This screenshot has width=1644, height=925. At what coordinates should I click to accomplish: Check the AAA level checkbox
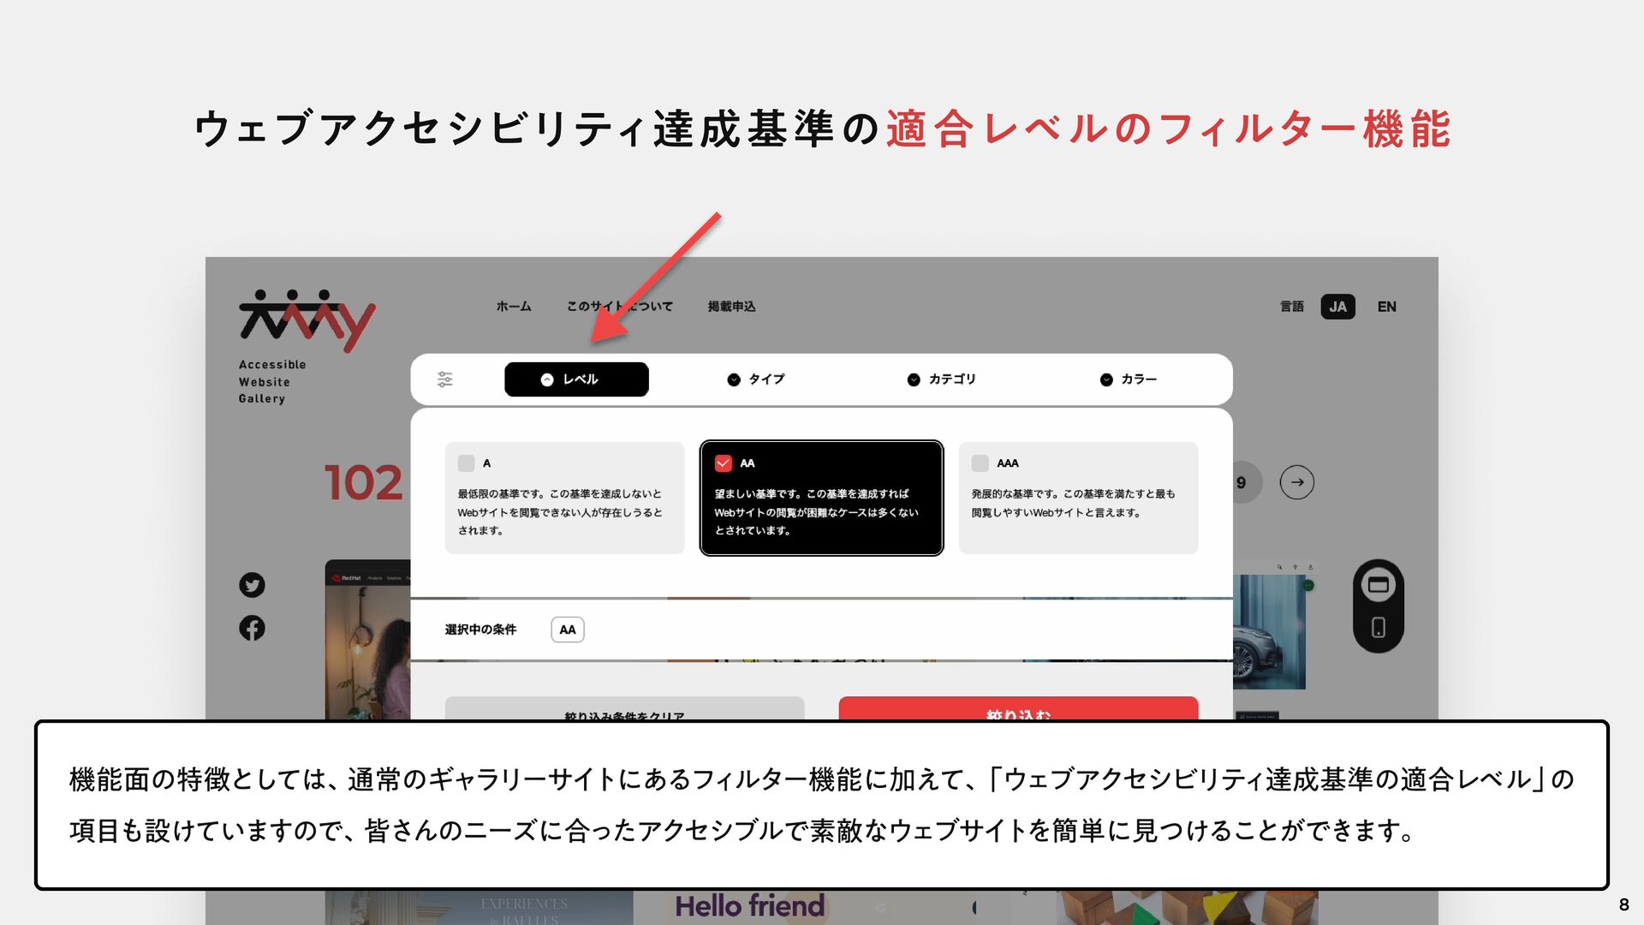coord(980,463)
